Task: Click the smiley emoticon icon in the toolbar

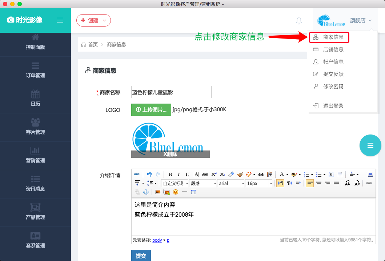Action: [x=175, y=192]
